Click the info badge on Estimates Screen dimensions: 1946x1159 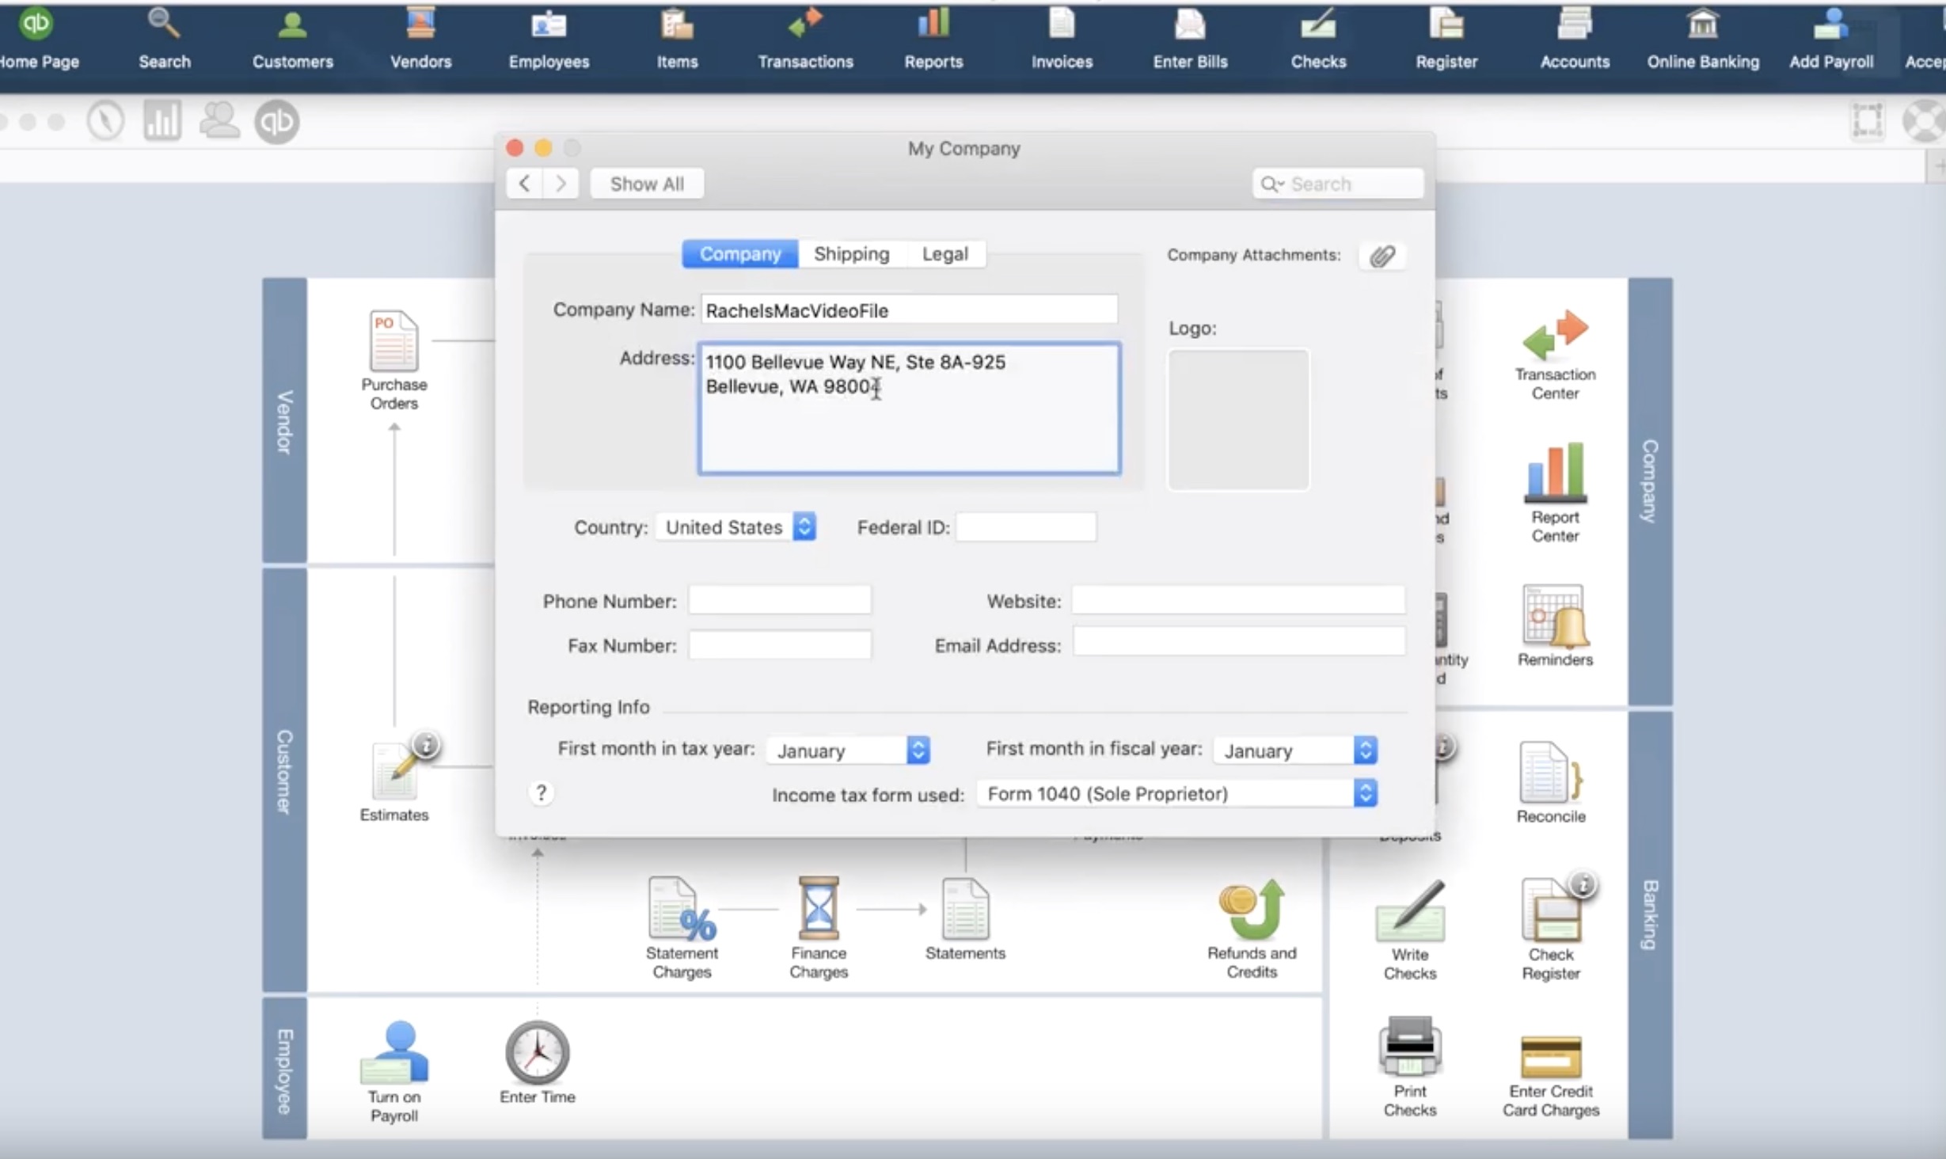[427, 745]
